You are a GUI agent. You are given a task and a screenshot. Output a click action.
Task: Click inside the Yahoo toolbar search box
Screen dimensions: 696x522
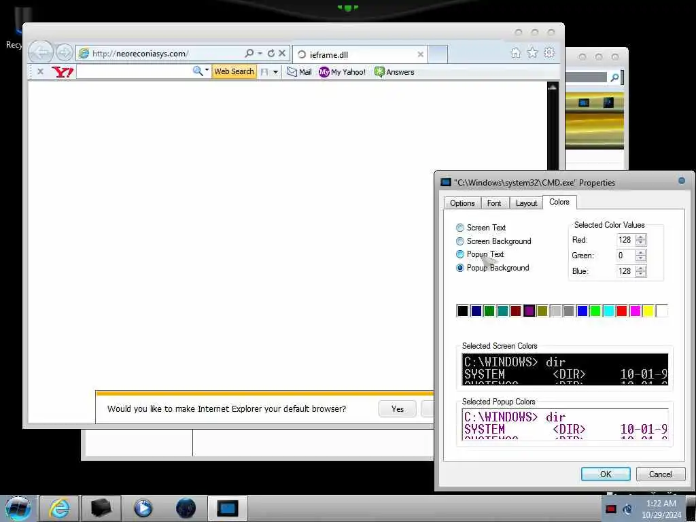click(134, 71)
